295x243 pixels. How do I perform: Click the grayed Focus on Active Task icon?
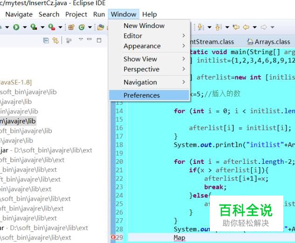point(69,40)
